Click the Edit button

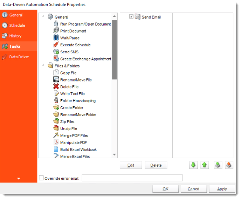pos(131,165)
